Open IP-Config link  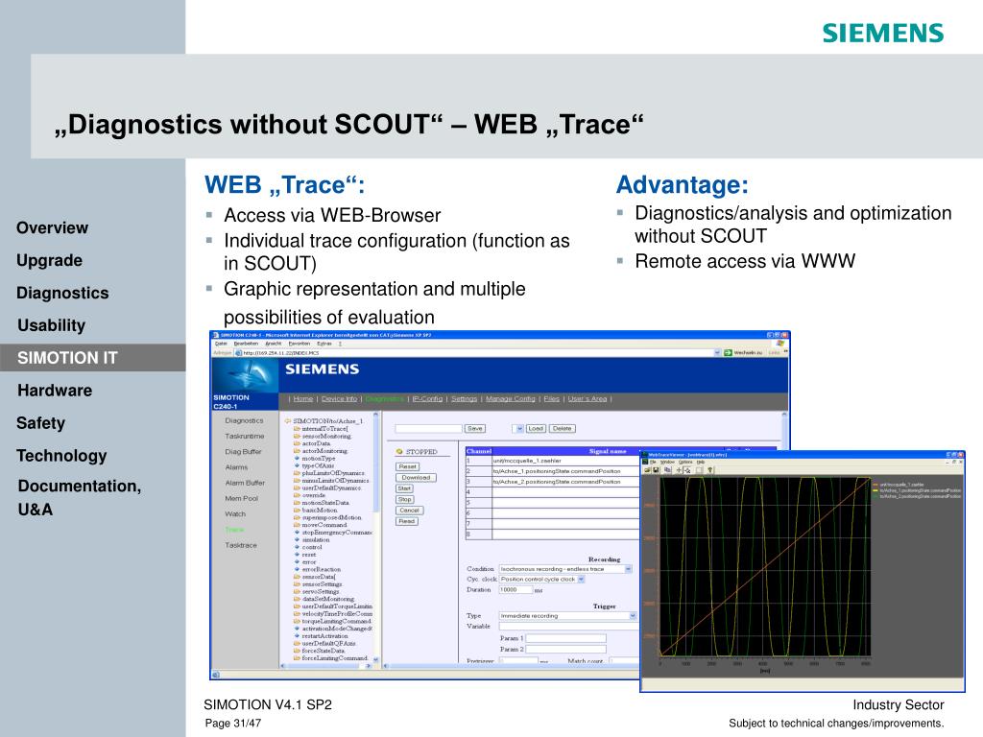tap(427, 398)
